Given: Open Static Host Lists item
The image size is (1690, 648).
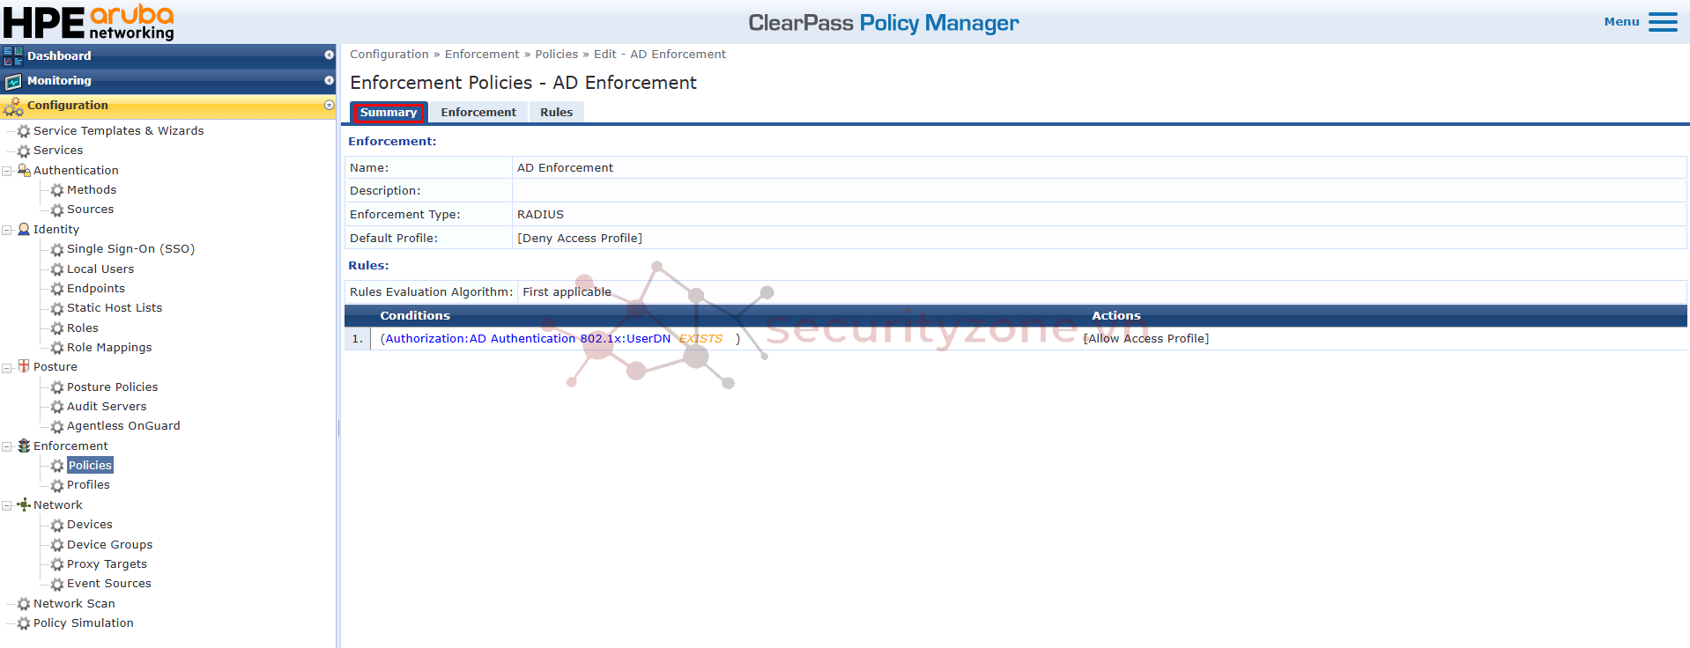Looking at the screenshot, I should (115, 308).
